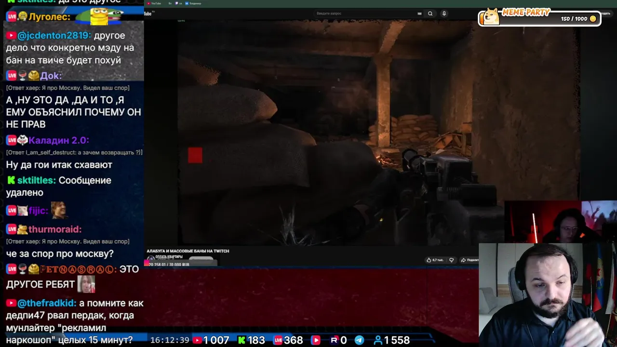Screen dimensions: 617x347
Task: Click the Kick viewer count icon showing 183
Action: click(x=241, y=340)
